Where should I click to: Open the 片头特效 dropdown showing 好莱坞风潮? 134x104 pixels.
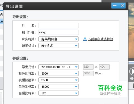click(x=58, y=39)
